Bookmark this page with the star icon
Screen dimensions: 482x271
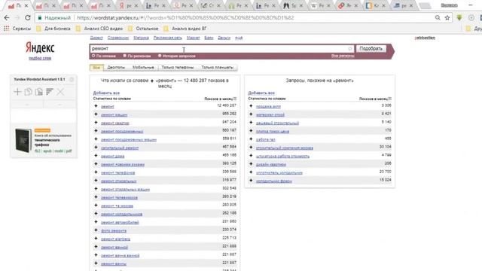coord(447,18)
